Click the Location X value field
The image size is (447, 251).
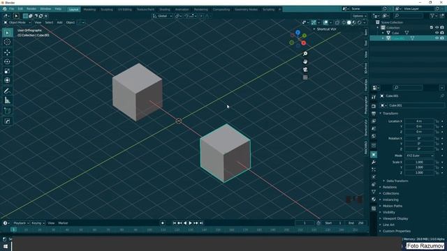pyautogui.click(x=419, y=121)
